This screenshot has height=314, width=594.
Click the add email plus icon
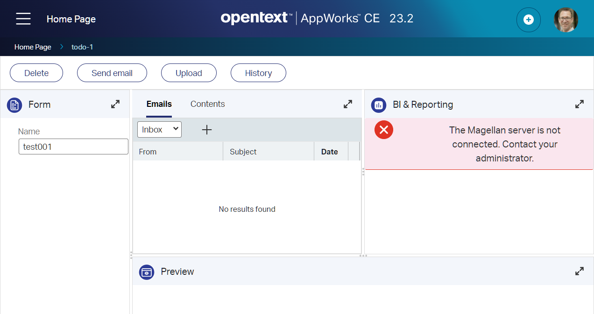coord(206,130)
